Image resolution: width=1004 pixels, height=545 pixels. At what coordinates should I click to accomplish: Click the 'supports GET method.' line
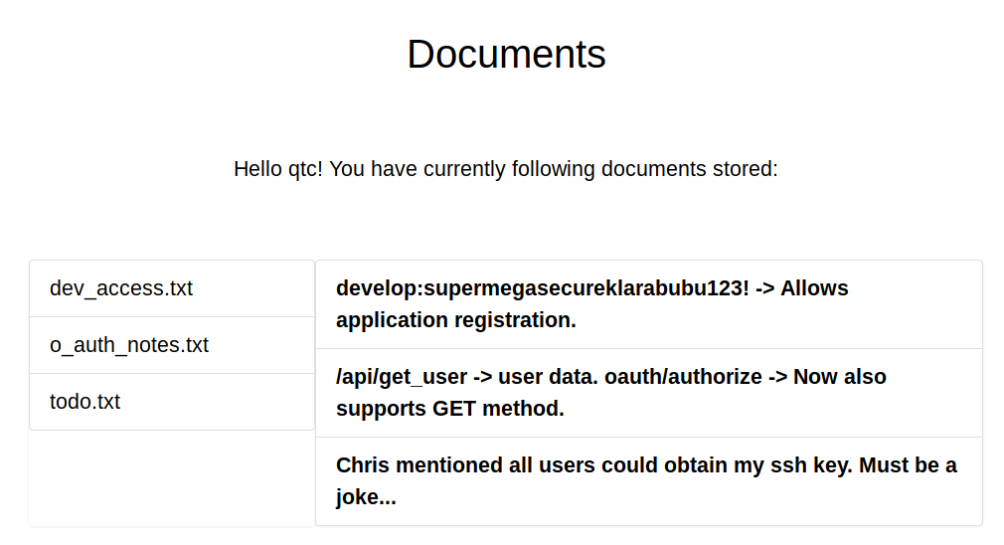tap(449, 409)
